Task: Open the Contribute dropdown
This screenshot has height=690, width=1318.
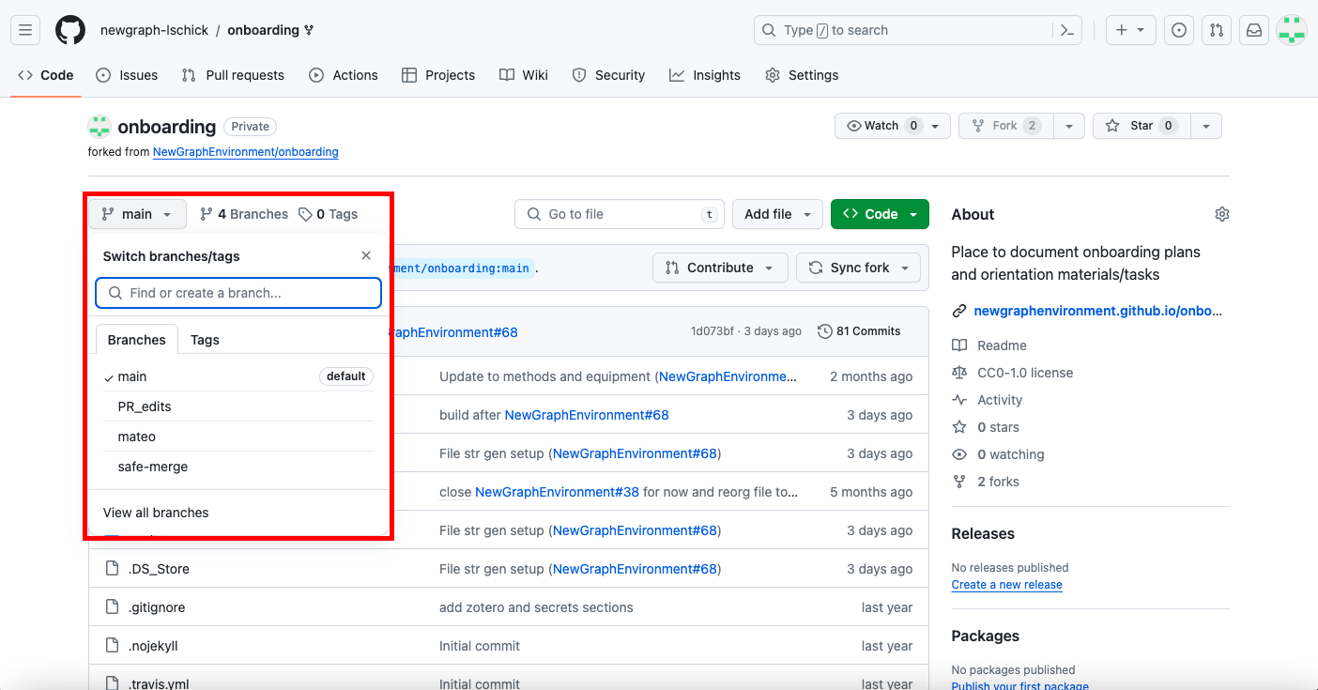Action: coord(720,268)
